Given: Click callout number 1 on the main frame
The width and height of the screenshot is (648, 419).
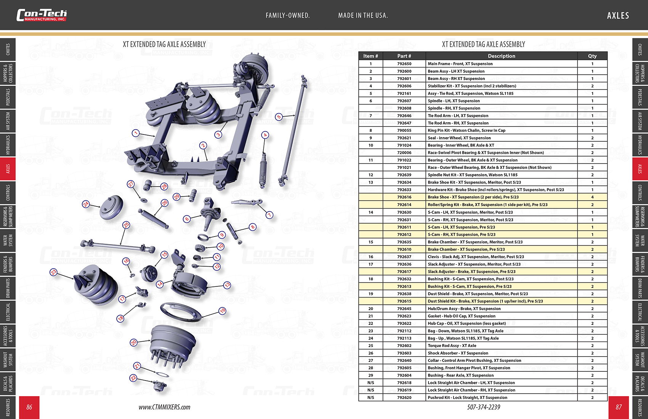Looking at the screenshot, I should coord(136,133).
